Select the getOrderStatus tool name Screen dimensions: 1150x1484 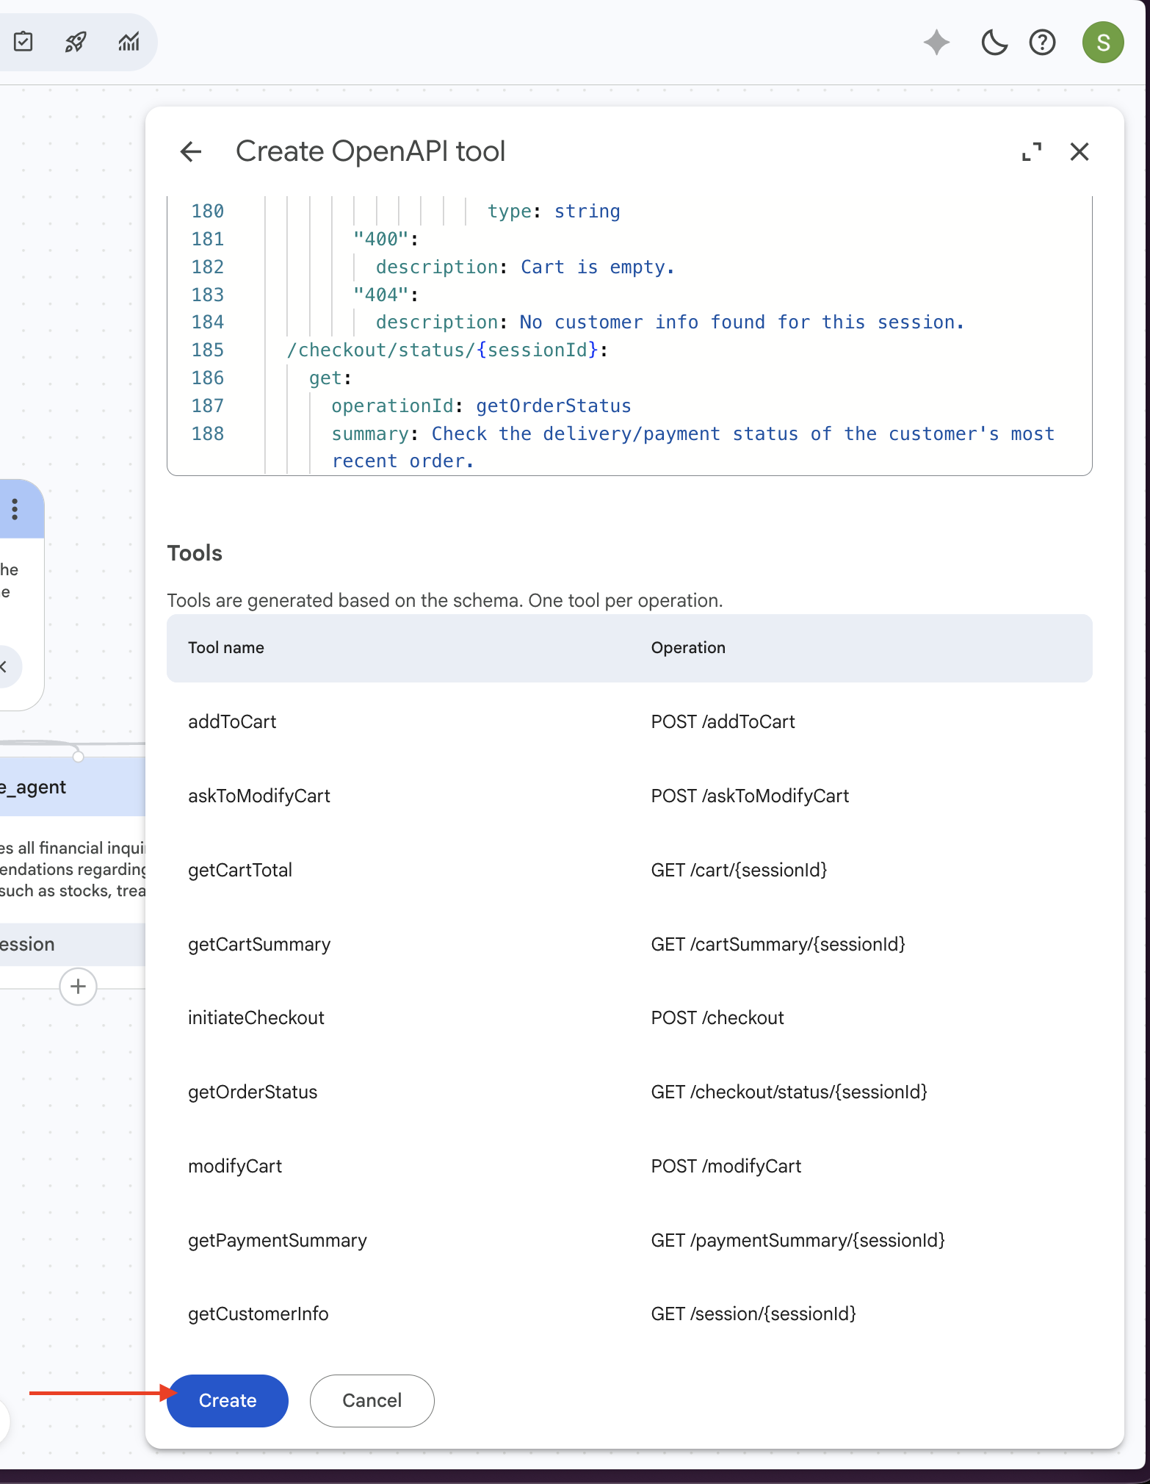[253, 1092]
